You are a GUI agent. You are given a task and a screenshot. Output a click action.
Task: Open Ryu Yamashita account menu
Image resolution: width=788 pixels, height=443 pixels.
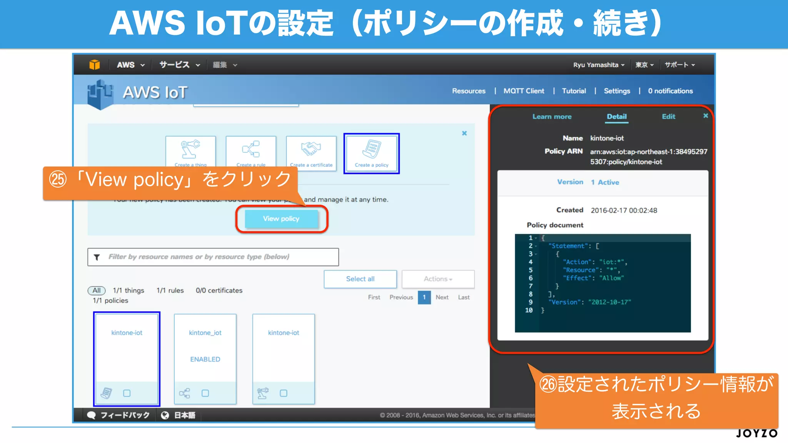point(599,65)
